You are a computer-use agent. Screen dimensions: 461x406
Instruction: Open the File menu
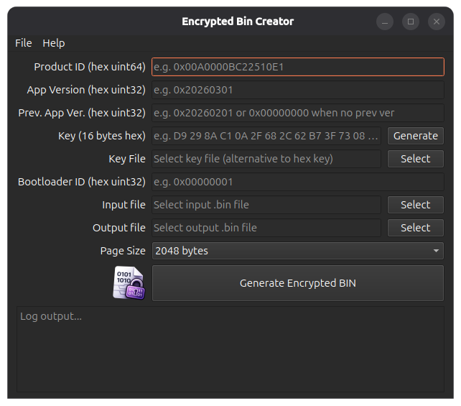tap(24, 43)
